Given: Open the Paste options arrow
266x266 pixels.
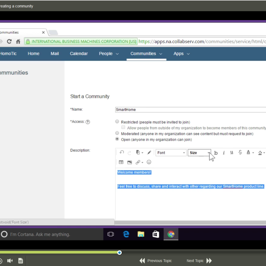Looking at the screenshot, I should point(142,153).
